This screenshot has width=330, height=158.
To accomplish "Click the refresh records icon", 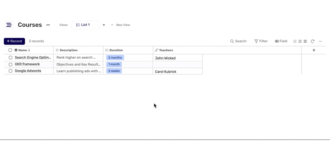I will click(313, 41).
